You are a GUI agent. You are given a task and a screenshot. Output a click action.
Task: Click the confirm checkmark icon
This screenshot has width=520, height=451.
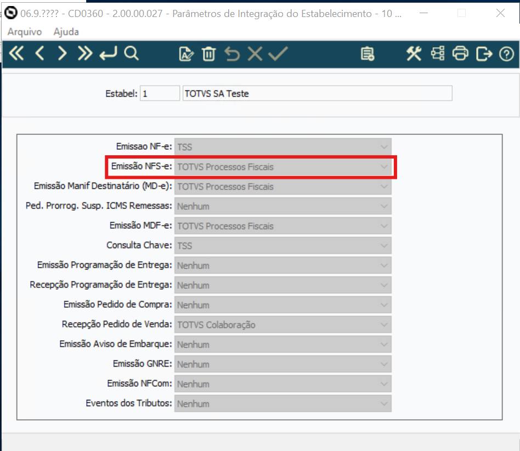point(278,54)
